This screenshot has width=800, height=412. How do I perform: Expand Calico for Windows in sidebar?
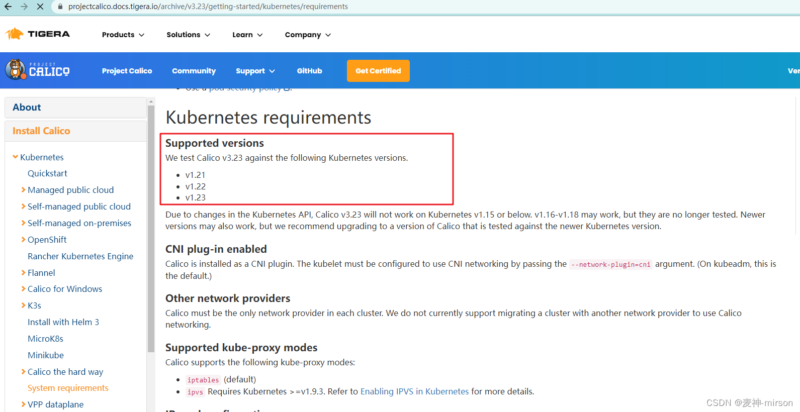point(23,289)
